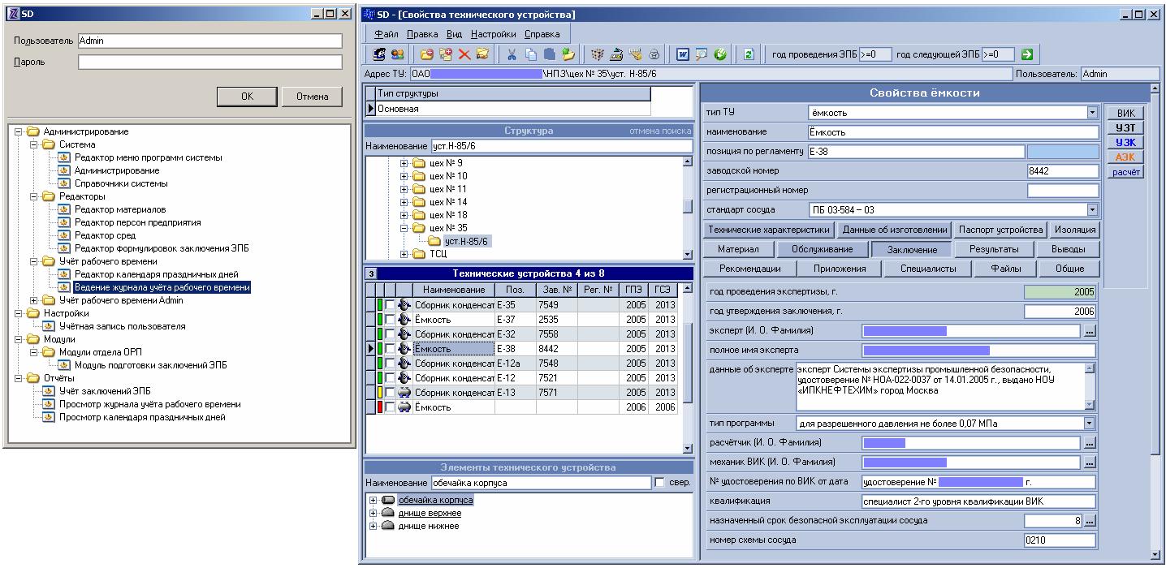Tick checkbox in last Ёмкость row (2006)
Image resolution: width=1166 pixels, height=568 pixels.
click(x=390, y=407)
